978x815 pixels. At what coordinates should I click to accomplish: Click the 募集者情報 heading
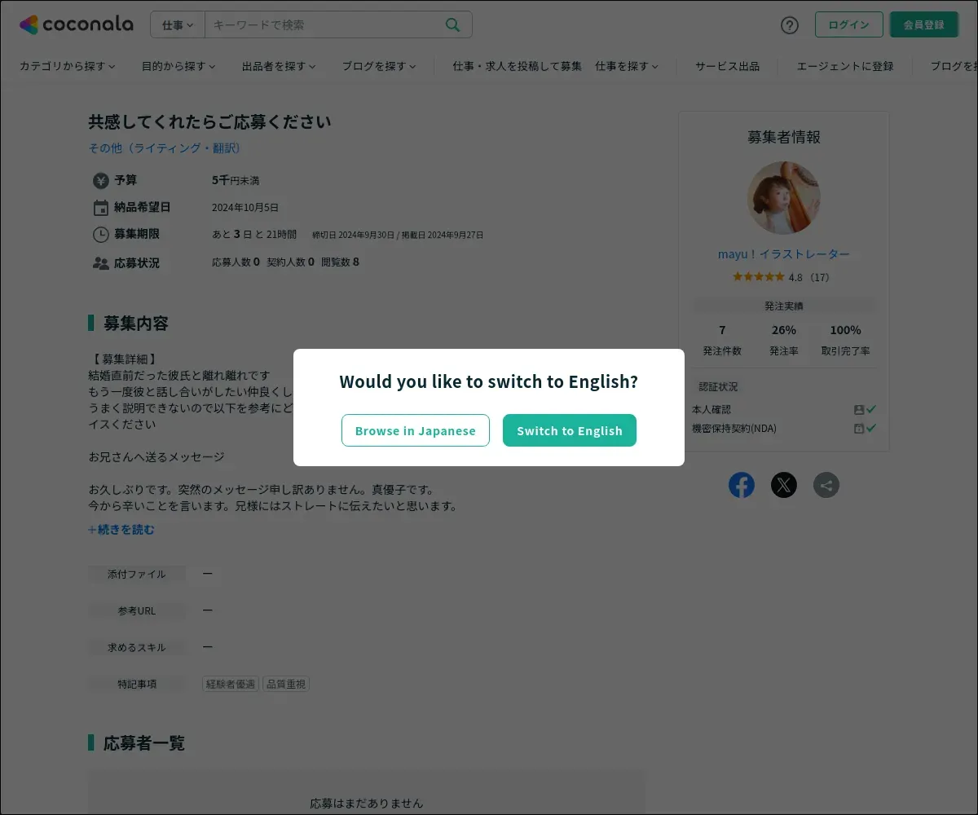(x=784, y=137)
